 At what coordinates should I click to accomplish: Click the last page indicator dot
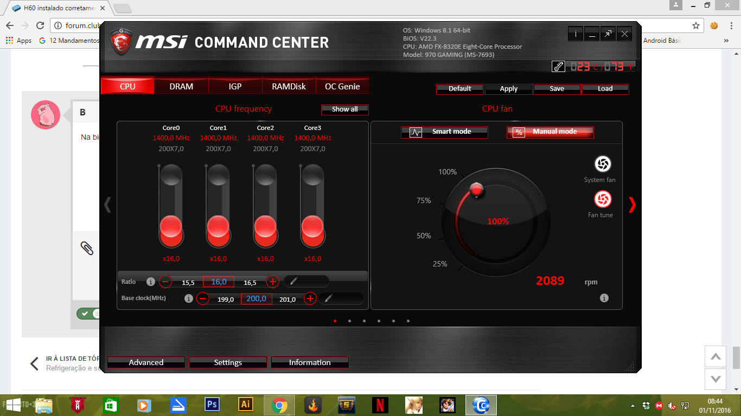click(408, 321)
